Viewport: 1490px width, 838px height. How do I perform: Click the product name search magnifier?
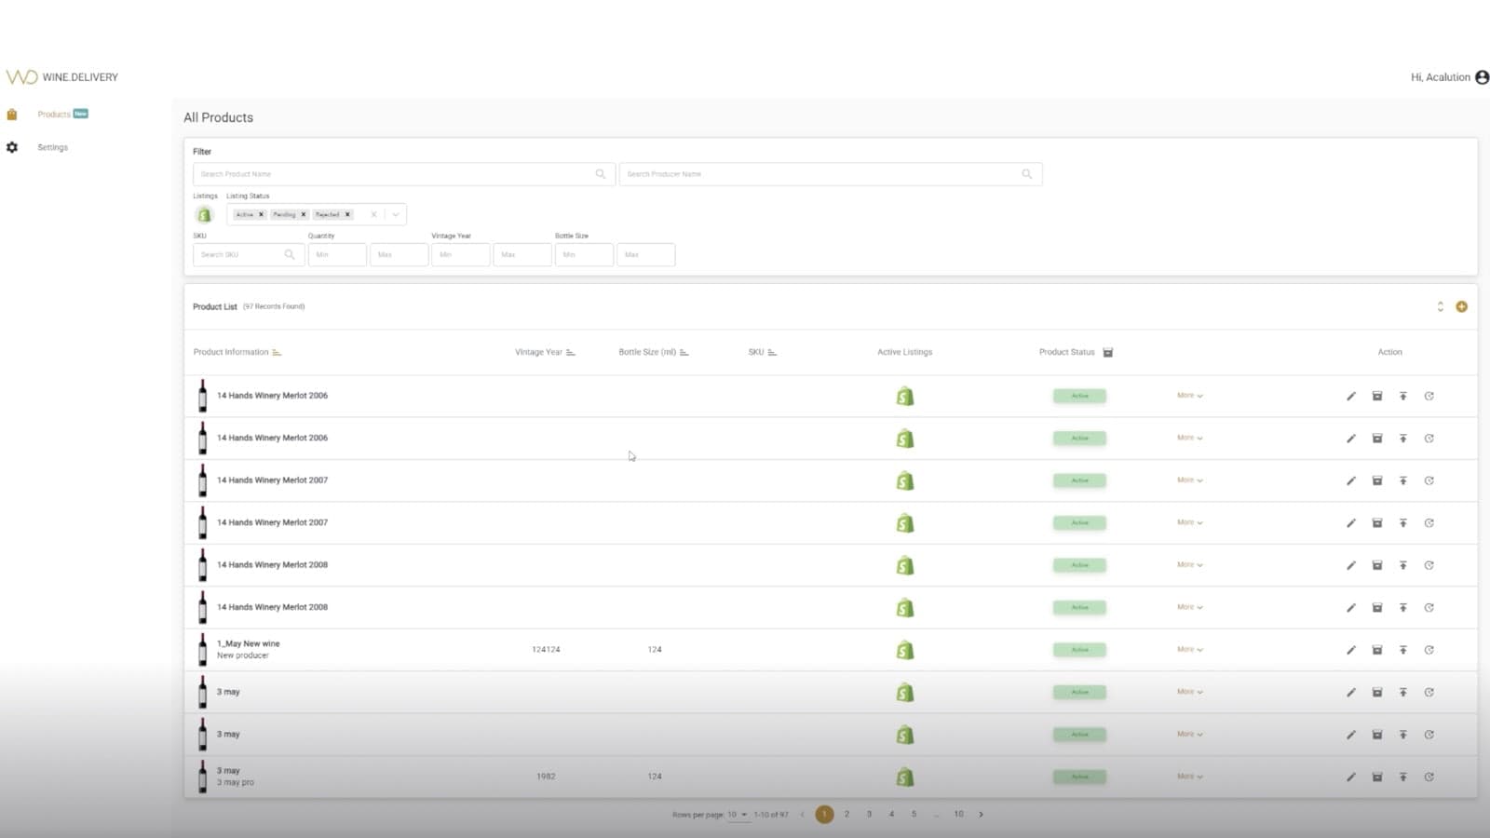pyautogui.click(x=601, y=174)
